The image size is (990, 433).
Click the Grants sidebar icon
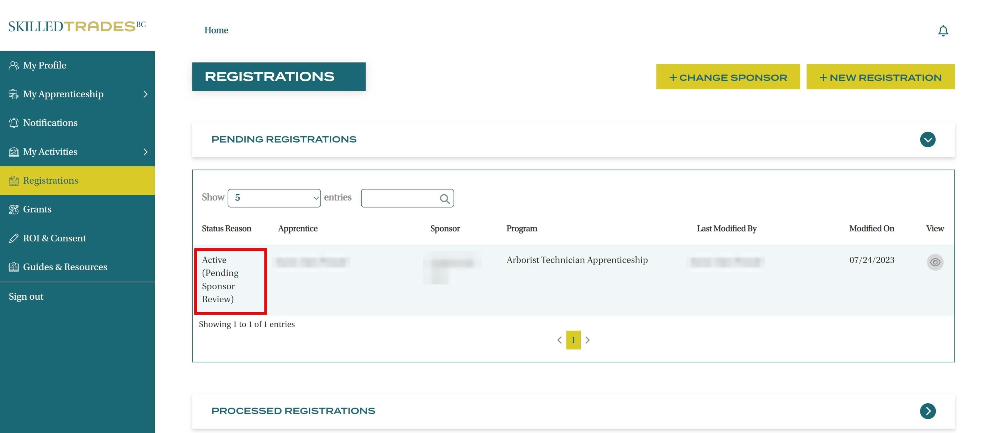click(13, 209)
